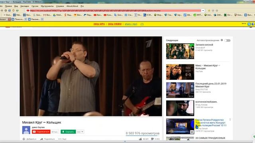This screenshot has width=255, height=143.
Task: Open the 'Последний день 23.01.2019' video thumbnail
Action: tap(180, 90)
